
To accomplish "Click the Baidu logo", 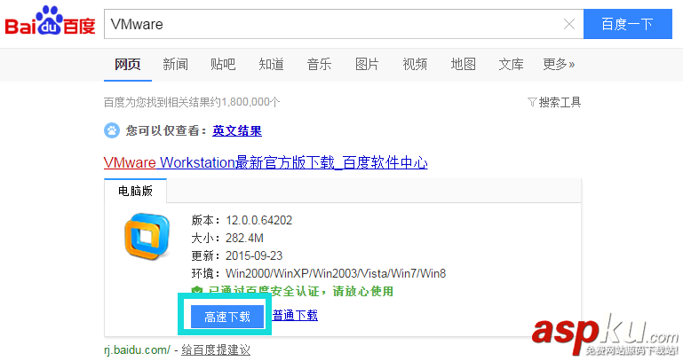I will (x=50, y=21).
